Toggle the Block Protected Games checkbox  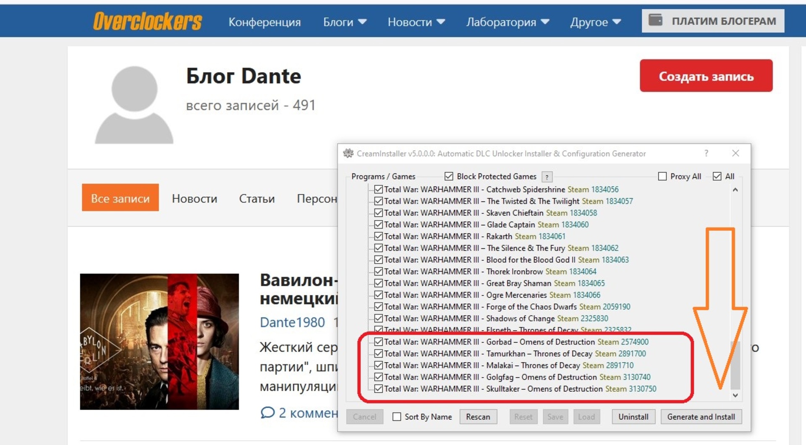(x=449, y=176)
